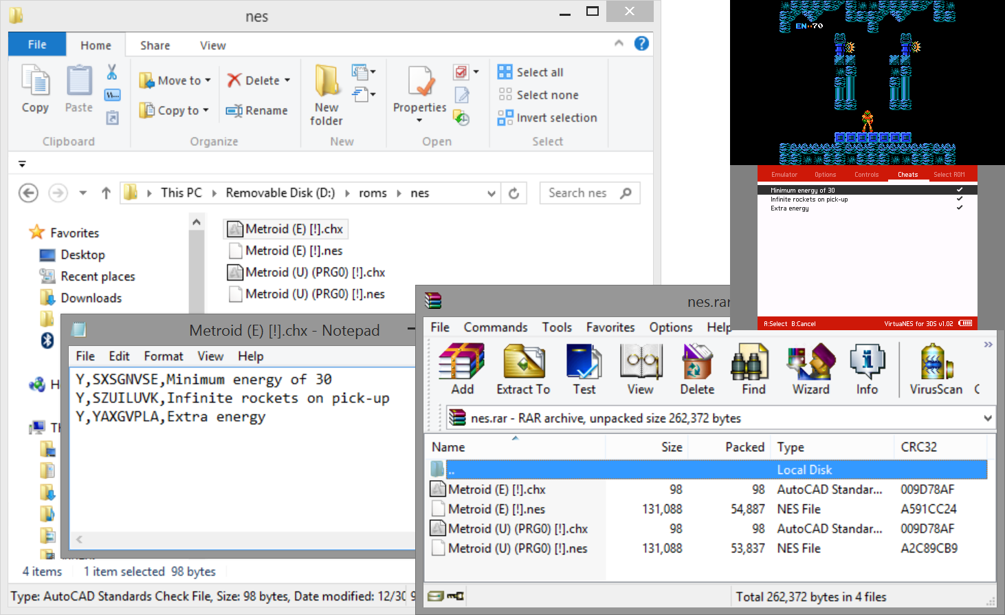Click the Rename button in ribbon
The image size is (1005, 615).
tap(257, 110)
